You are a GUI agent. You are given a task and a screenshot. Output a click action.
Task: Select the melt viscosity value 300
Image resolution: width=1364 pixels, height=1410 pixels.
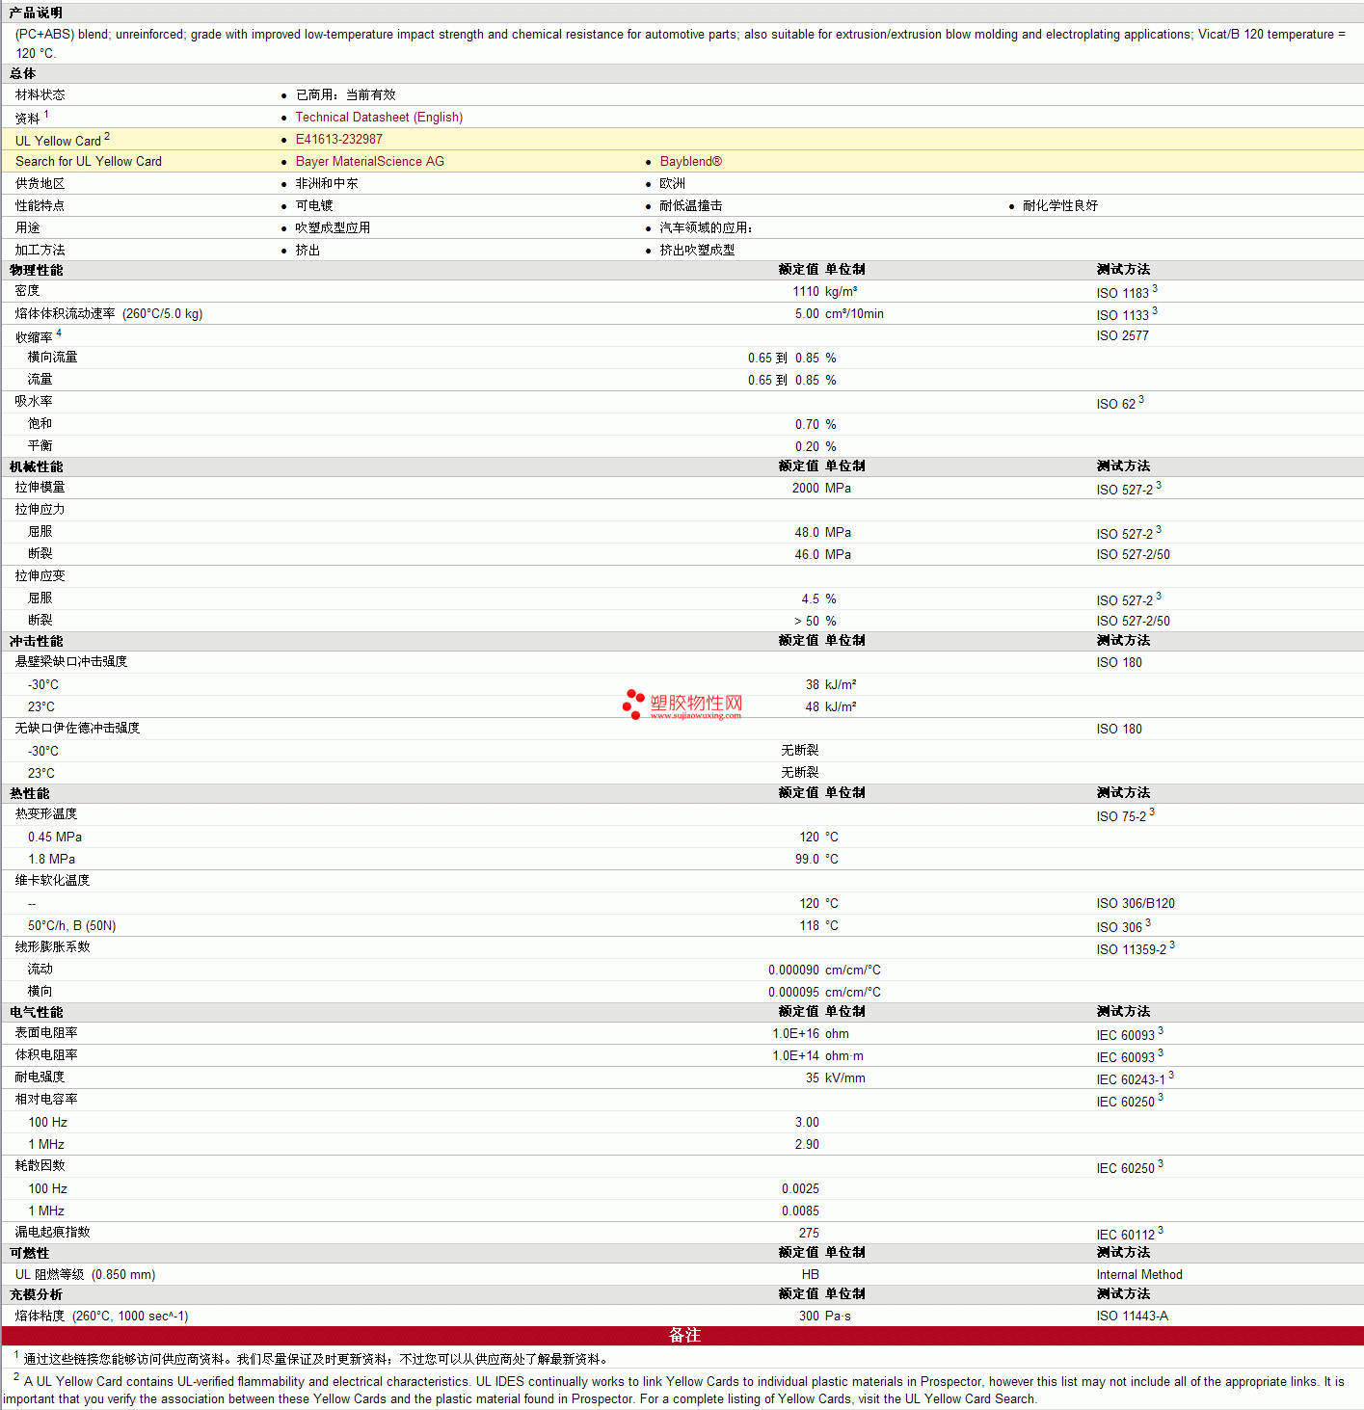[809, 1316]
